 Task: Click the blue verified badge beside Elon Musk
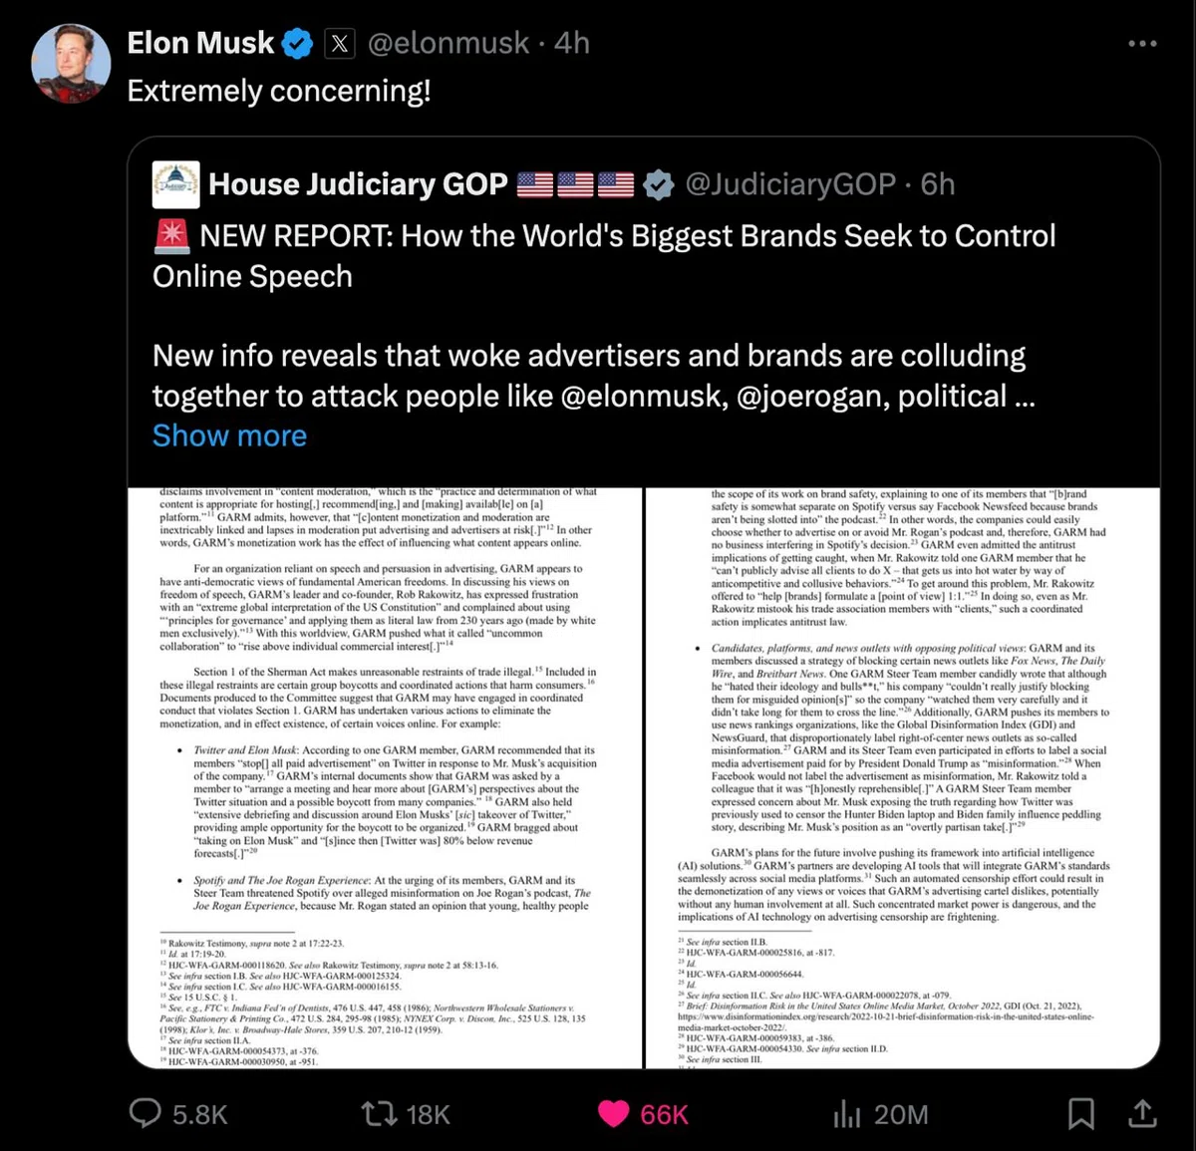(297, 44)
